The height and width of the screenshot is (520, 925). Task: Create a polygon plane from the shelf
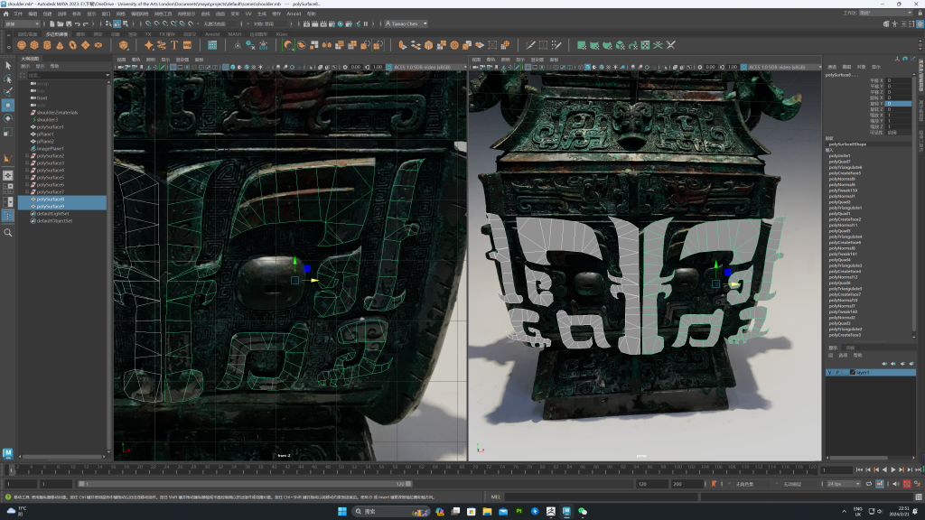point(86,45)
